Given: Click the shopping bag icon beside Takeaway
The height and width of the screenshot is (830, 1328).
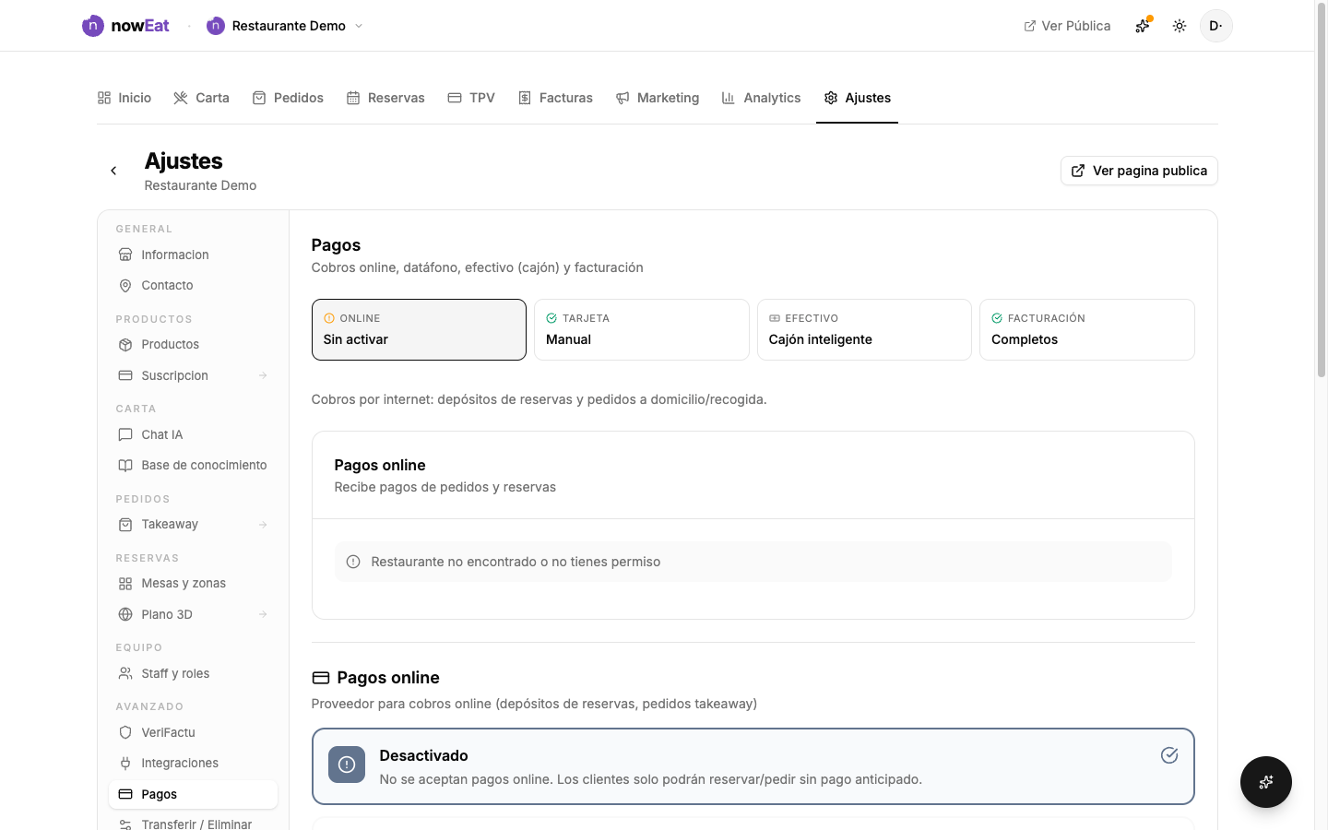Looking at the screenshot, I should click(x=125, y=525).
